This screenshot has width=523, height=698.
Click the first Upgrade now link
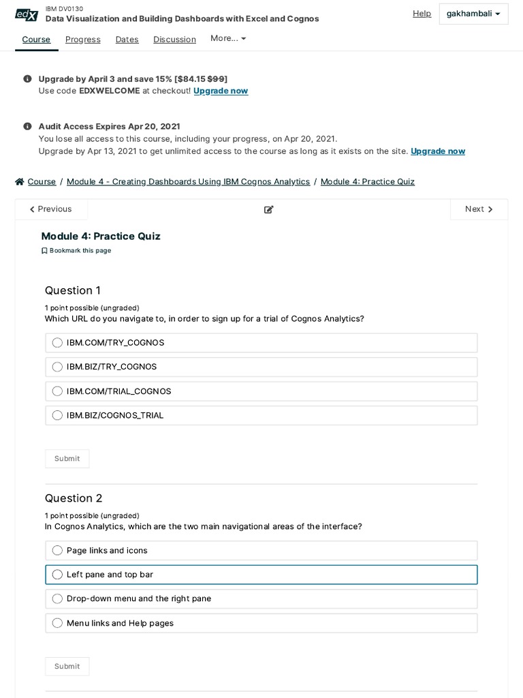(221, 91)
